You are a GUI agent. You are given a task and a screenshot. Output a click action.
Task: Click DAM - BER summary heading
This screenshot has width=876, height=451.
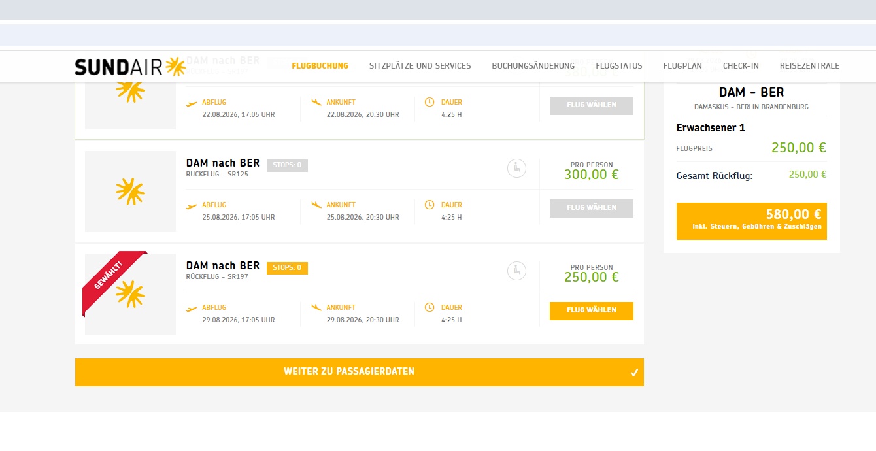tap(752, 92)
